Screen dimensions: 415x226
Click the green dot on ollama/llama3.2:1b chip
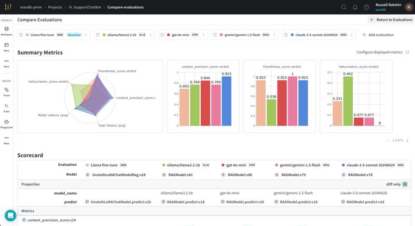pyautogui.click(x=104, y=35)
